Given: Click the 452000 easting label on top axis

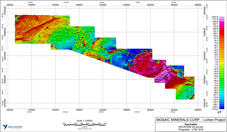Looking at the screenshot, I should (103, 4).
